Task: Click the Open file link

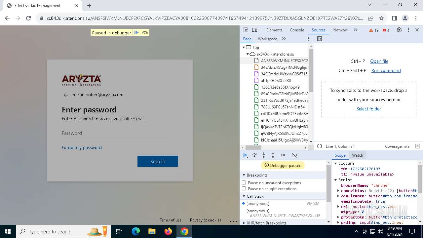Action: pos(379,61)
